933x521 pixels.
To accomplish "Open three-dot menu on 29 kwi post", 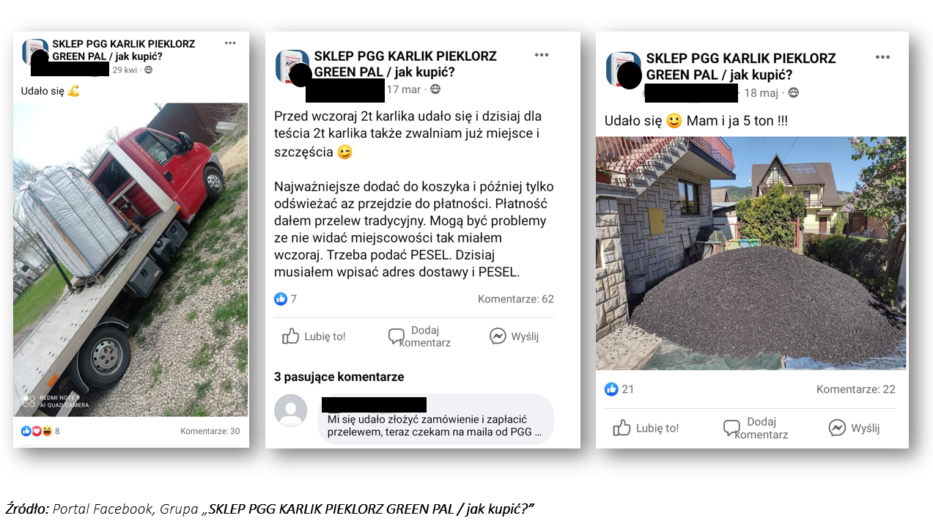I will click(x=230, y=43).
